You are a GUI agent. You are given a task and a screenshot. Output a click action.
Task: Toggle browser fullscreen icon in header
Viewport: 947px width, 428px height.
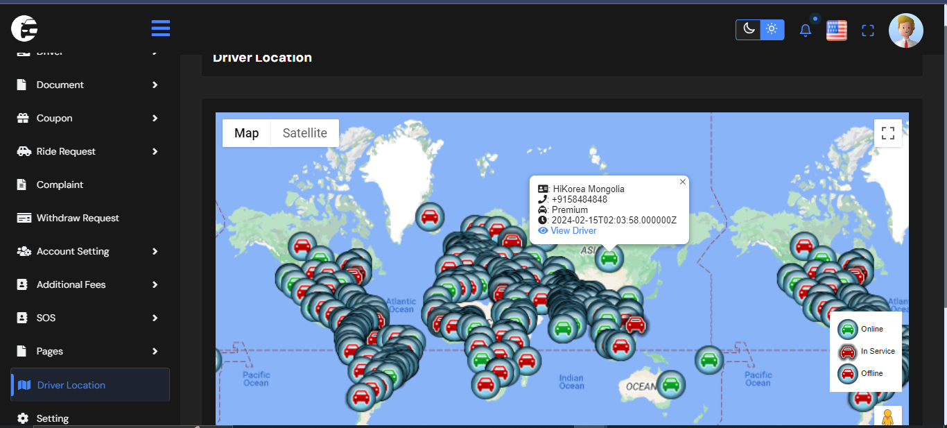(x=868, y=31)
